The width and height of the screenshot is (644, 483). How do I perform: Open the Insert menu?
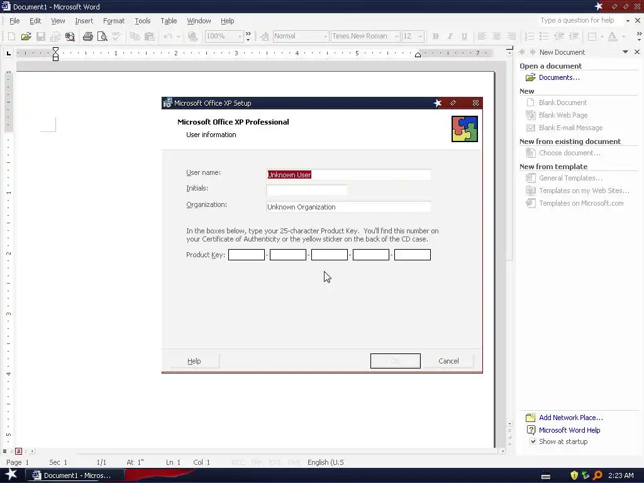84,21
